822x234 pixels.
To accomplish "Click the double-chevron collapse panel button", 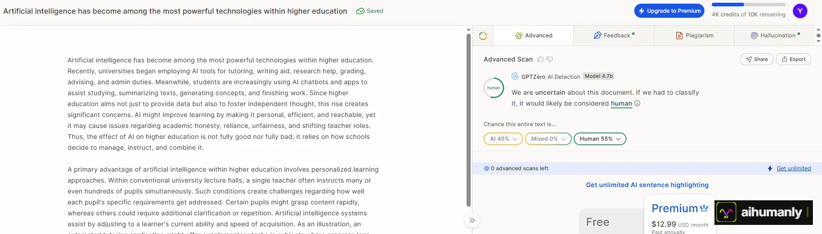I will (472, 220).
